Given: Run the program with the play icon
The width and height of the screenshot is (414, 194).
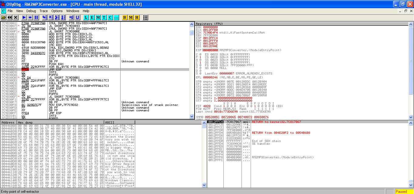Looking at the screenshot, I should [24, 18].
